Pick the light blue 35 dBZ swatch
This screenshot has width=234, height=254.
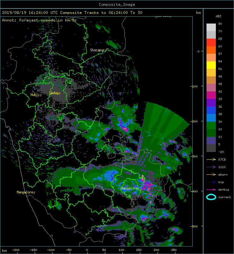click(x=211, y=118)
